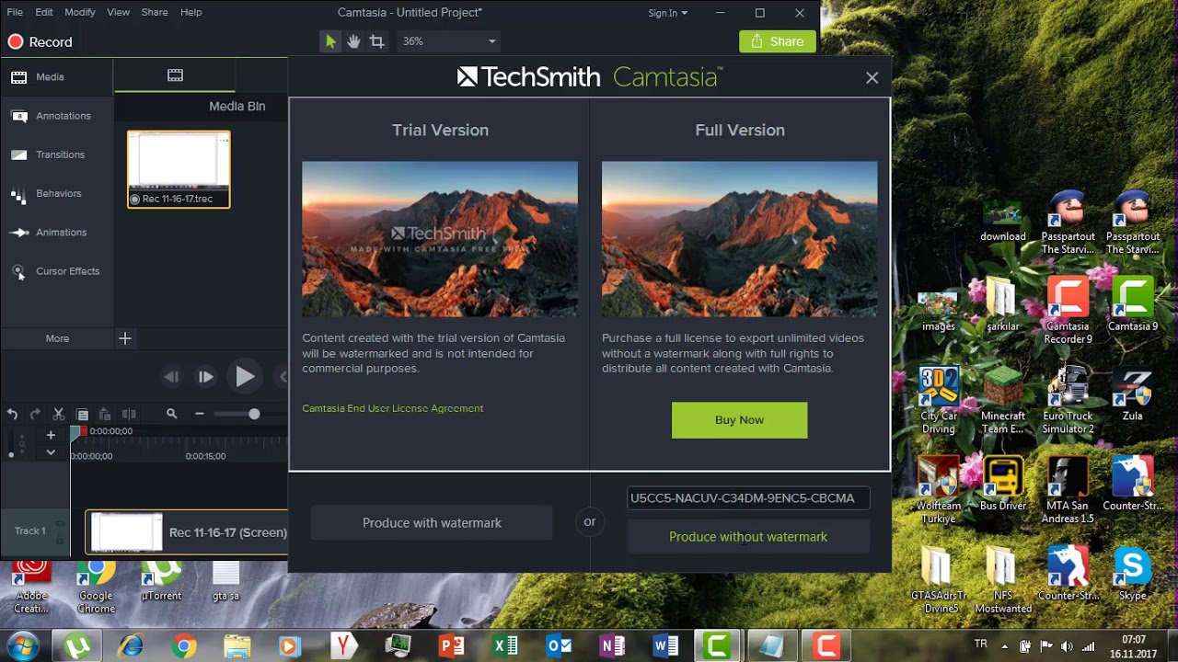This screenshot has width=1178, height=662.
Task: Click the Buy Now button
Action: pos(739,419)
